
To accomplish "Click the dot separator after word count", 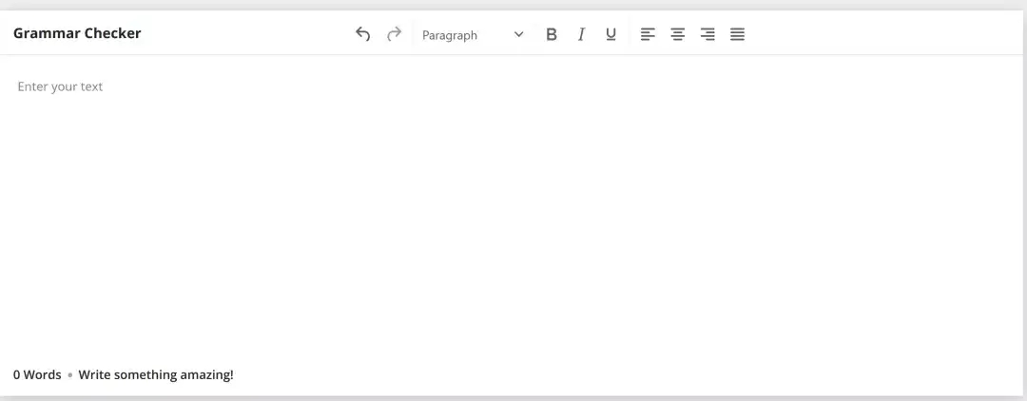I will [x=70, y=375].
